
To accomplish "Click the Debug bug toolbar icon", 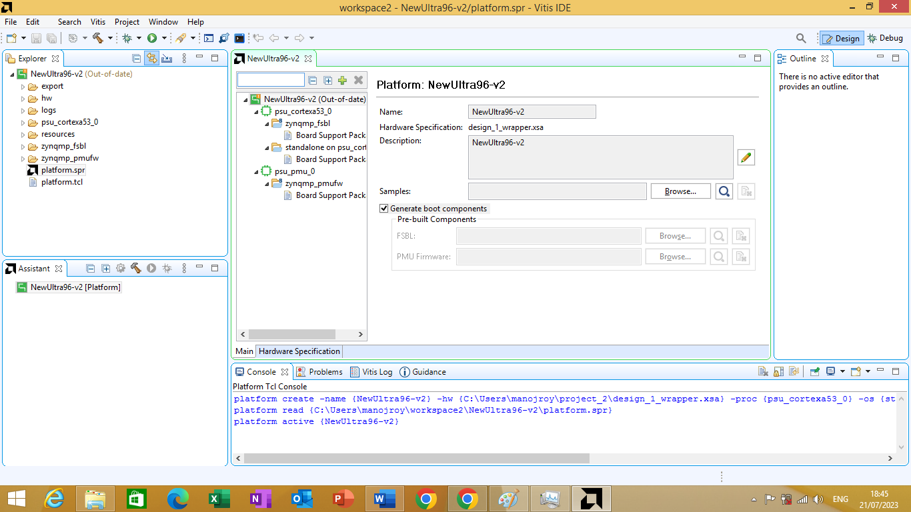I will [127, 38].
